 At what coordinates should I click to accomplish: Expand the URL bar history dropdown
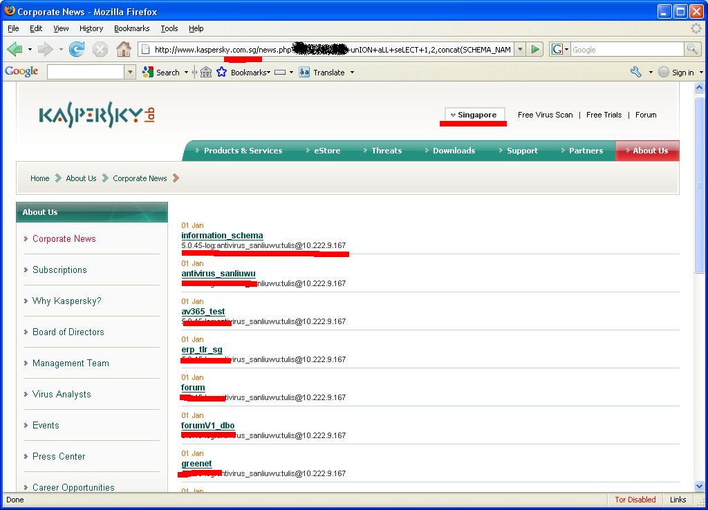pyautogui.click(x=520, y=49)
